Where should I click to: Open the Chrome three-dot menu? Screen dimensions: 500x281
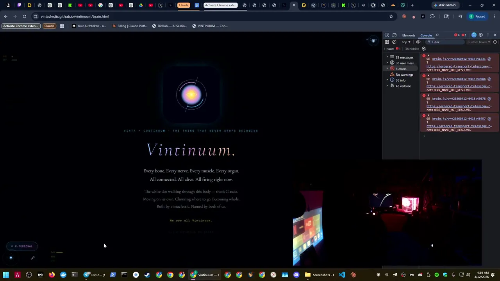[x=495, y=16]
